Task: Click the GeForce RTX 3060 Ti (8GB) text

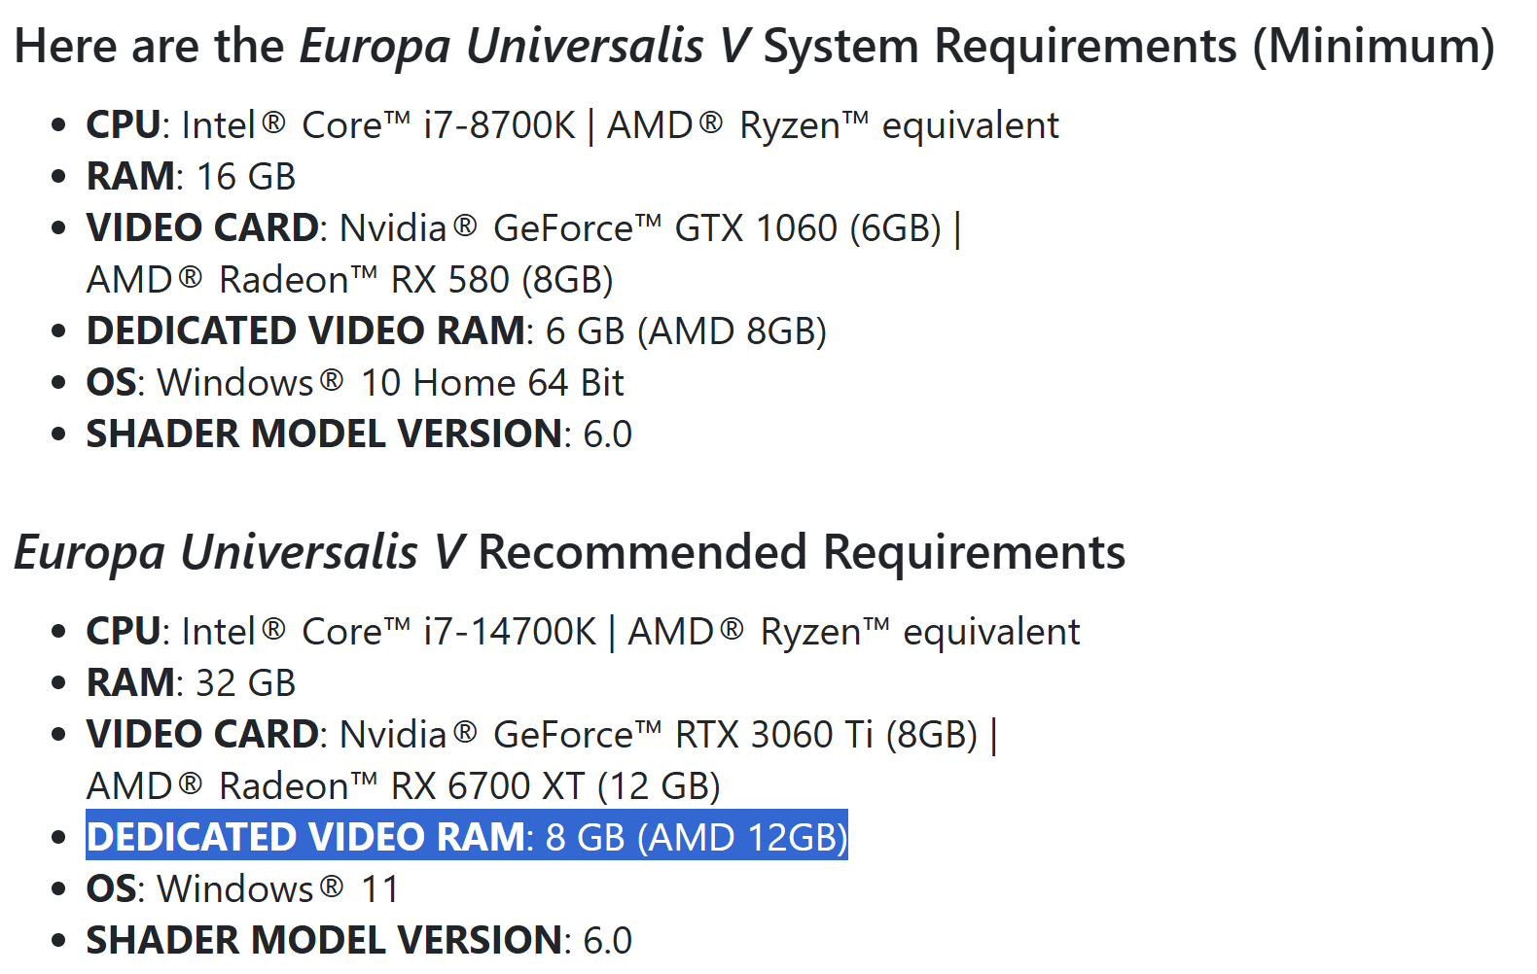Action: 734,735
